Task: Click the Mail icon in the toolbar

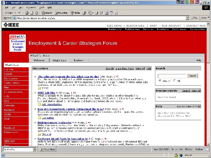Action: (x=90, y=13)
